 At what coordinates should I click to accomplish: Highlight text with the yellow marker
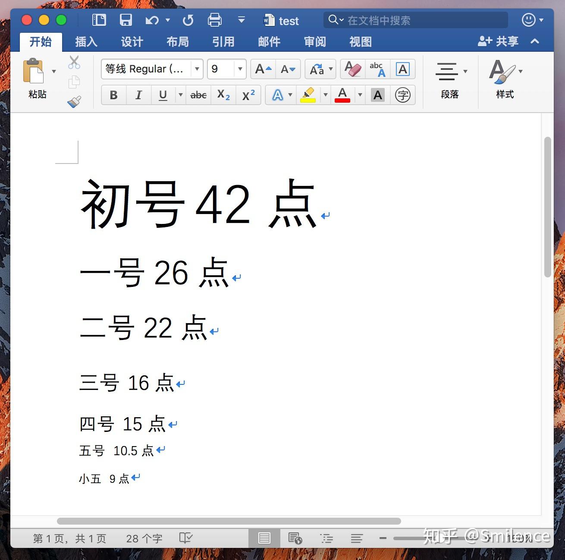308,95
